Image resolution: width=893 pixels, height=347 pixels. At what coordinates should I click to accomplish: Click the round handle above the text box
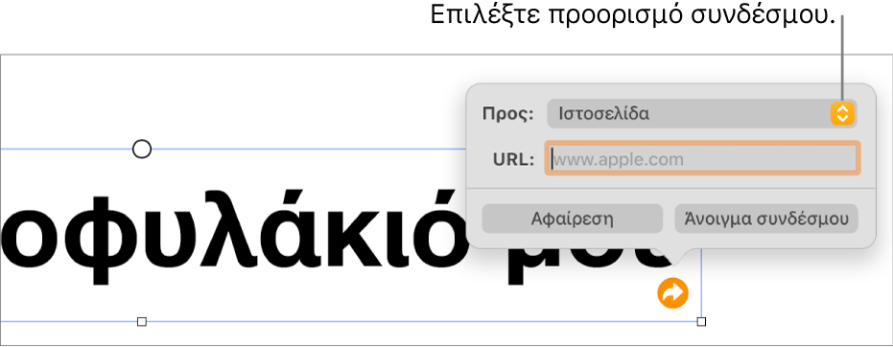point(142,150)
